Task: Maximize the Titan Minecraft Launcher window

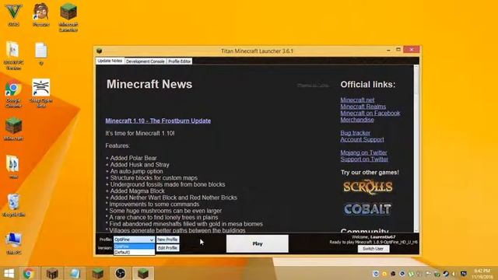Action: click(398, 50)
